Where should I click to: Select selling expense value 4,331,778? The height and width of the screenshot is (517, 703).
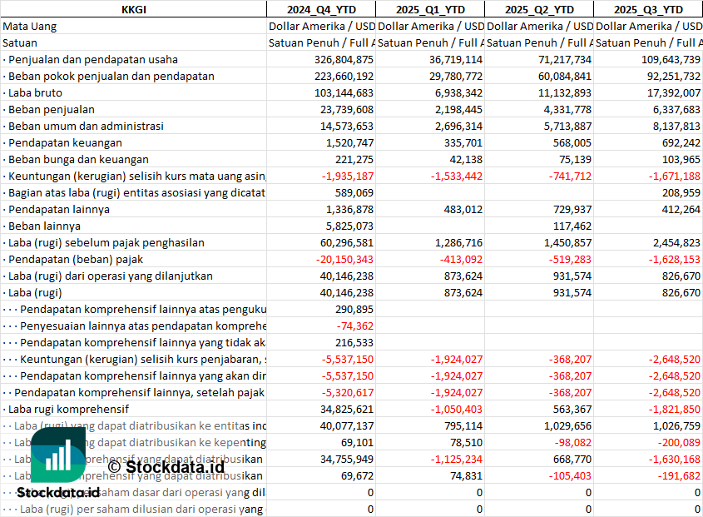pyautogui.click(x=567, y=109)
